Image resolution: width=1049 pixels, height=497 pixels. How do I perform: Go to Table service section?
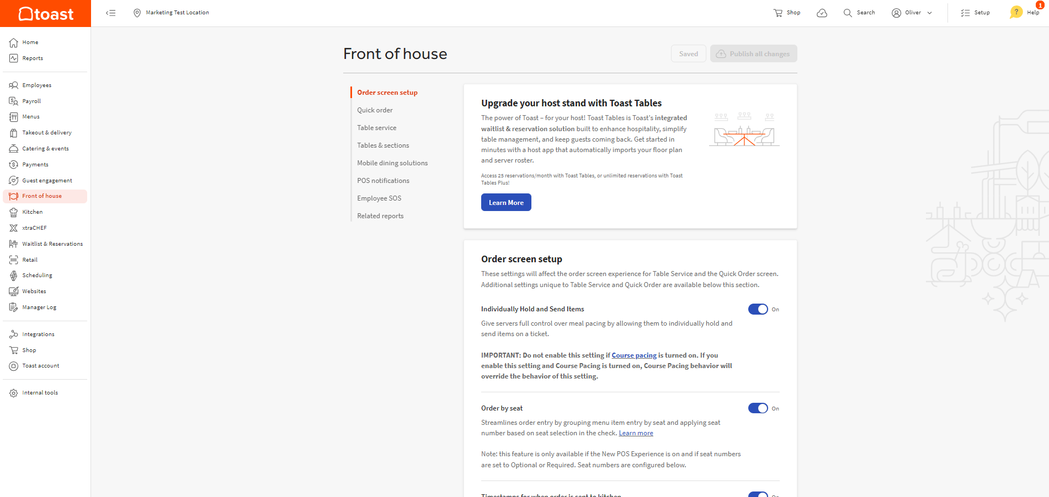[376, 128]
